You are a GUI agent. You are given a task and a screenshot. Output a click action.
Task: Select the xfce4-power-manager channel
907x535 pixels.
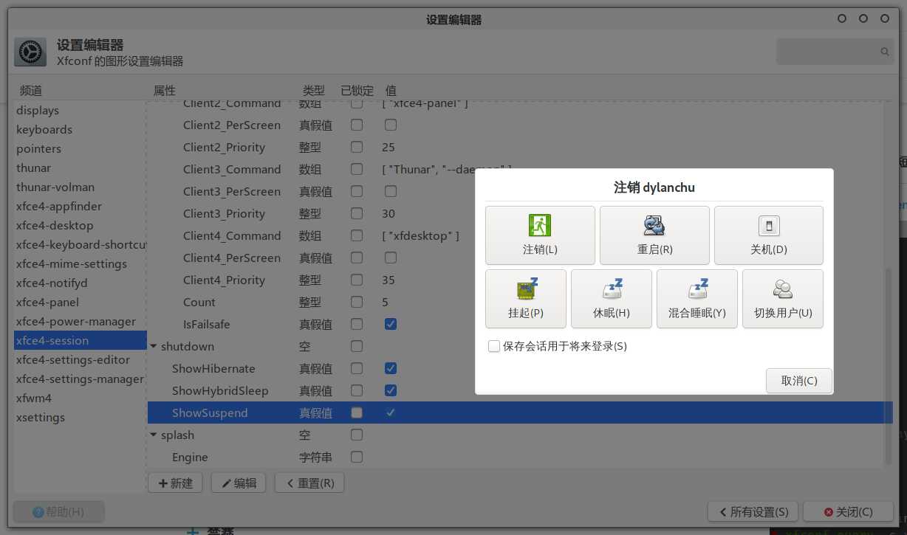81,321
